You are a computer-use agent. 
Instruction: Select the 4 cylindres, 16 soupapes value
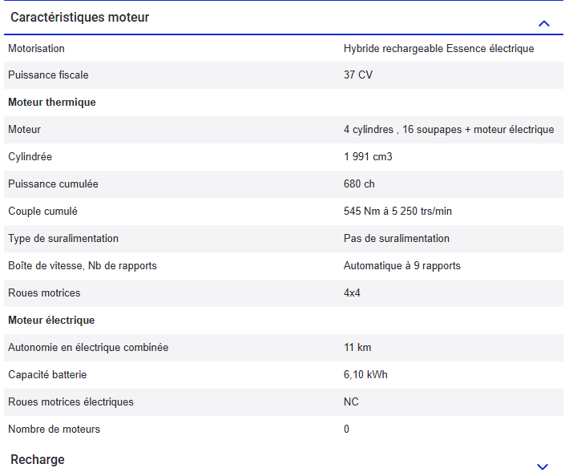point(449,129)
